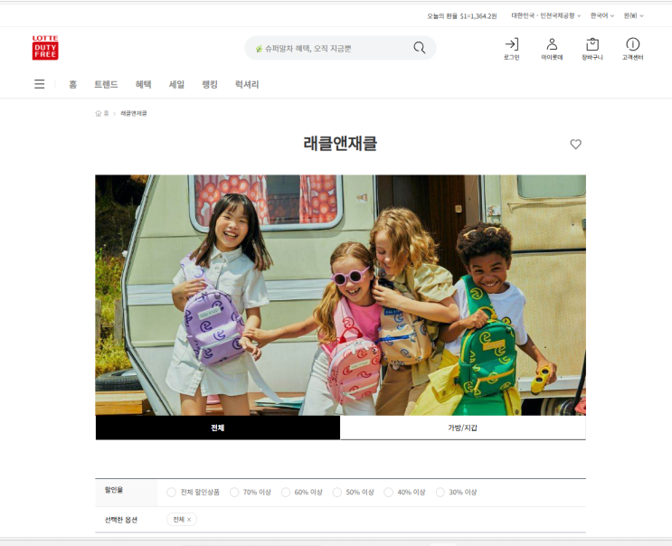Click the Lotte Duty Free logo
672x546 pixels.
click(45, 48)
